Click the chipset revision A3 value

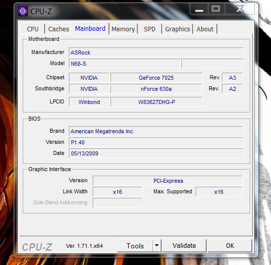(x=233, y=78)
